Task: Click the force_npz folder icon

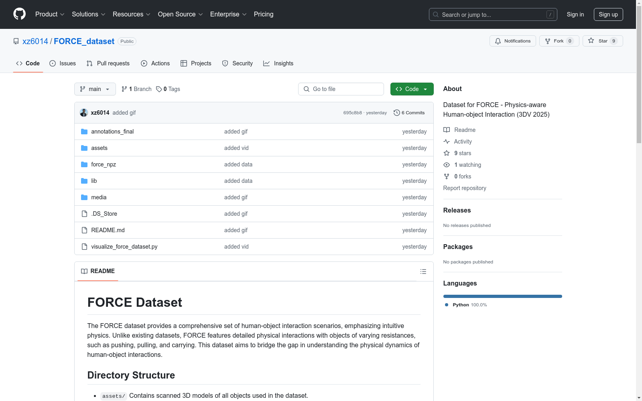Action: click(84, 164)
